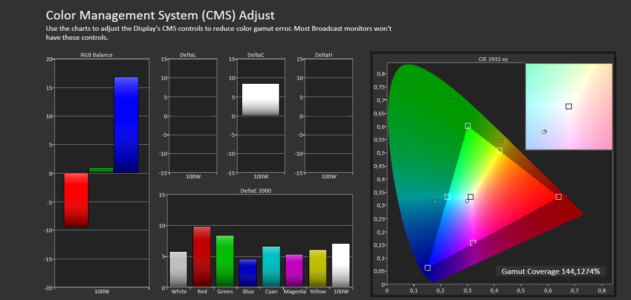This screenshot has height=300, width=631.
Task: Click the red primary target square on CIE chart
Action: [559, 197]
